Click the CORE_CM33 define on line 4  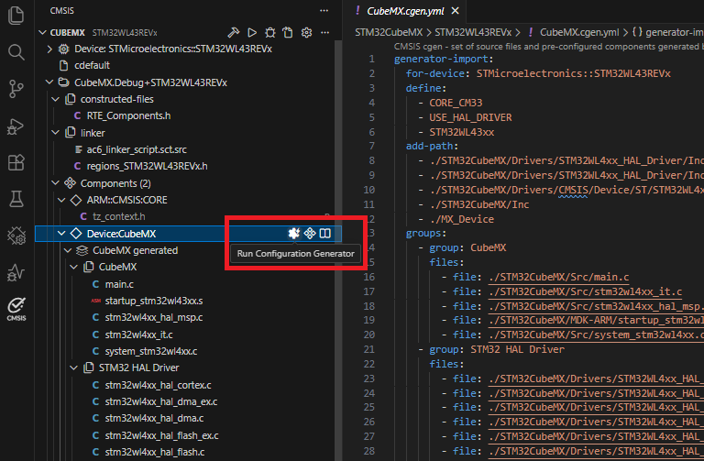pyautogui.click(x=456, y=103)
